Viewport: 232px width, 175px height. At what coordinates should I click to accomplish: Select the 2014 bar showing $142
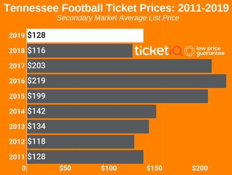click(91, 111)
